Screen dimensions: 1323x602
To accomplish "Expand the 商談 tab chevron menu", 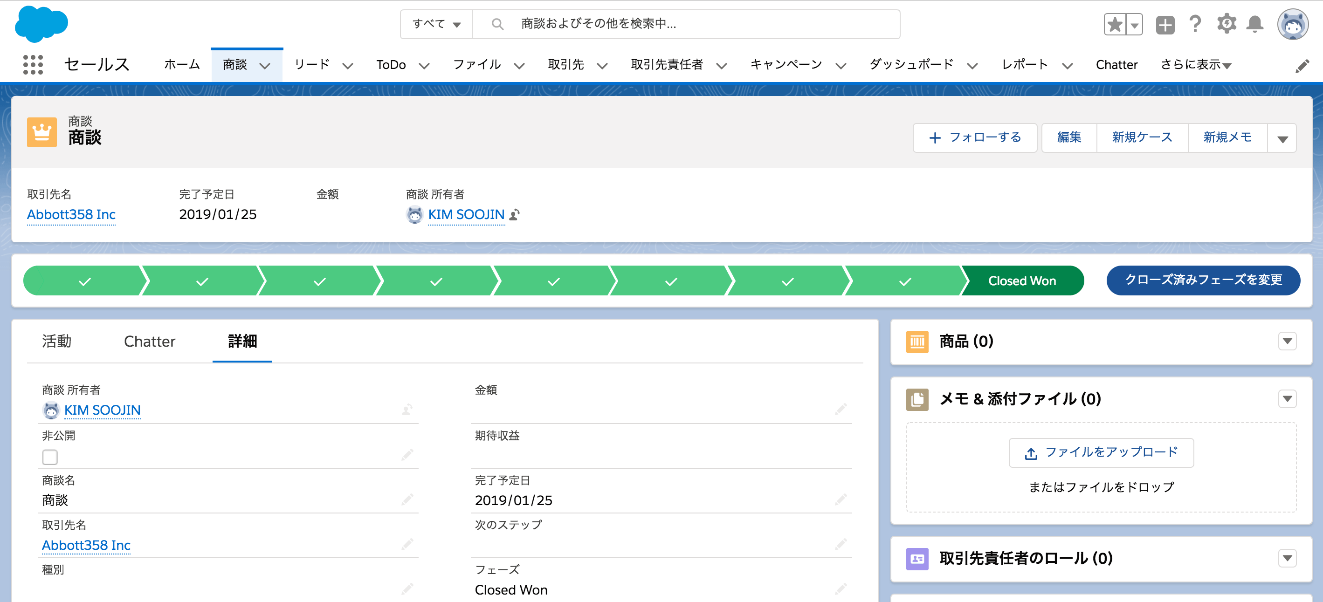I will point(265,66).
